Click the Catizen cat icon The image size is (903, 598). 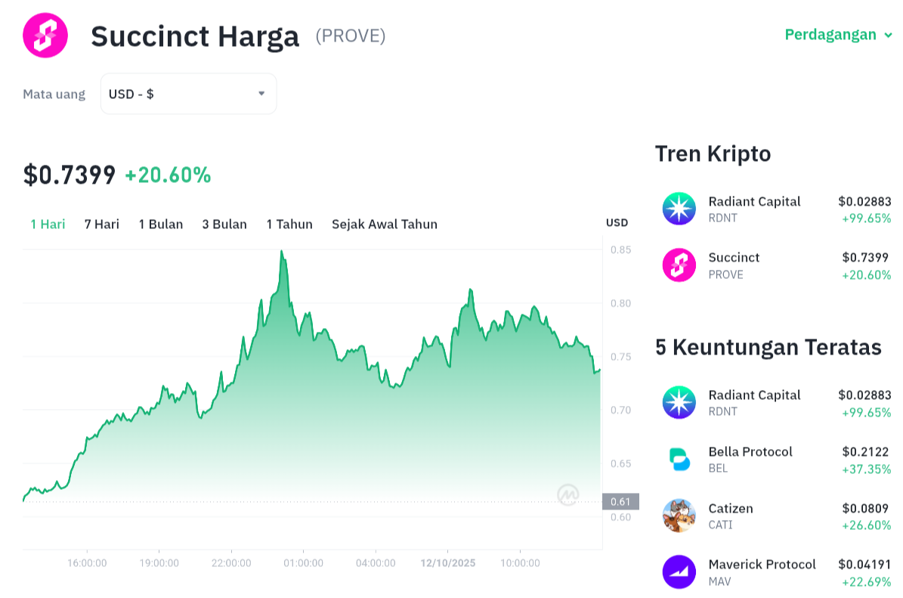pyautogui.click(x=679, y=516)
